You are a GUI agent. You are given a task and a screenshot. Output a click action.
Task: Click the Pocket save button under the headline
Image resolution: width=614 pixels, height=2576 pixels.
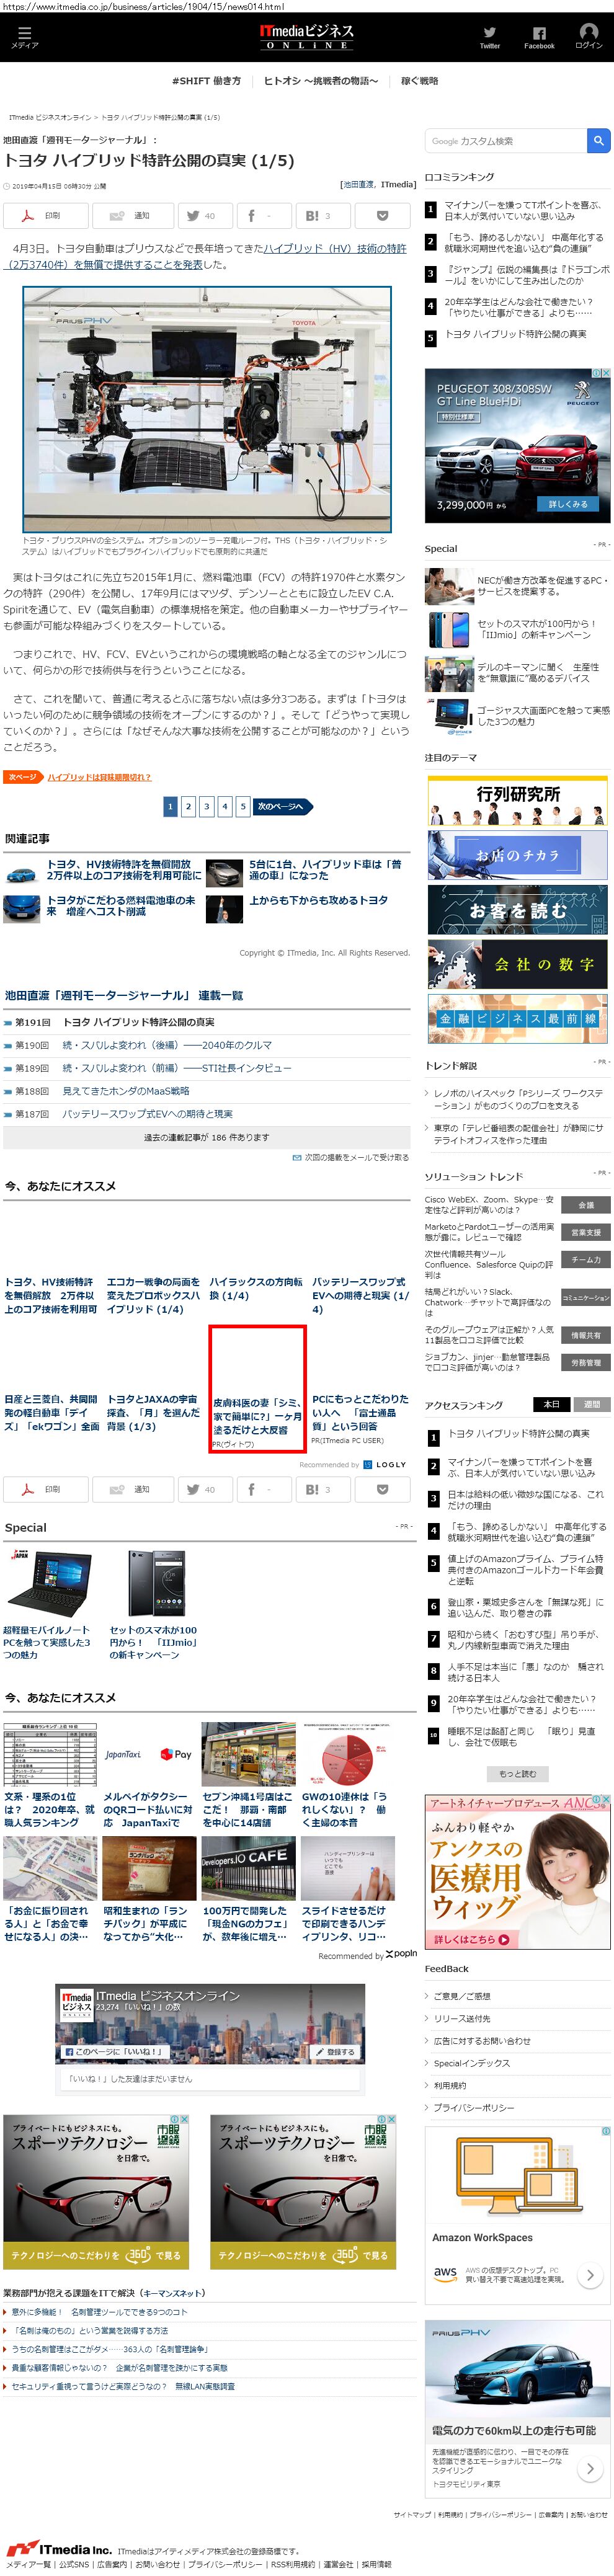pos(382,215)
